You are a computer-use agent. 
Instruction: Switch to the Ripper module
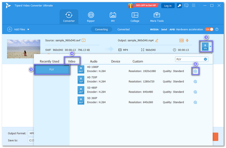91,17
